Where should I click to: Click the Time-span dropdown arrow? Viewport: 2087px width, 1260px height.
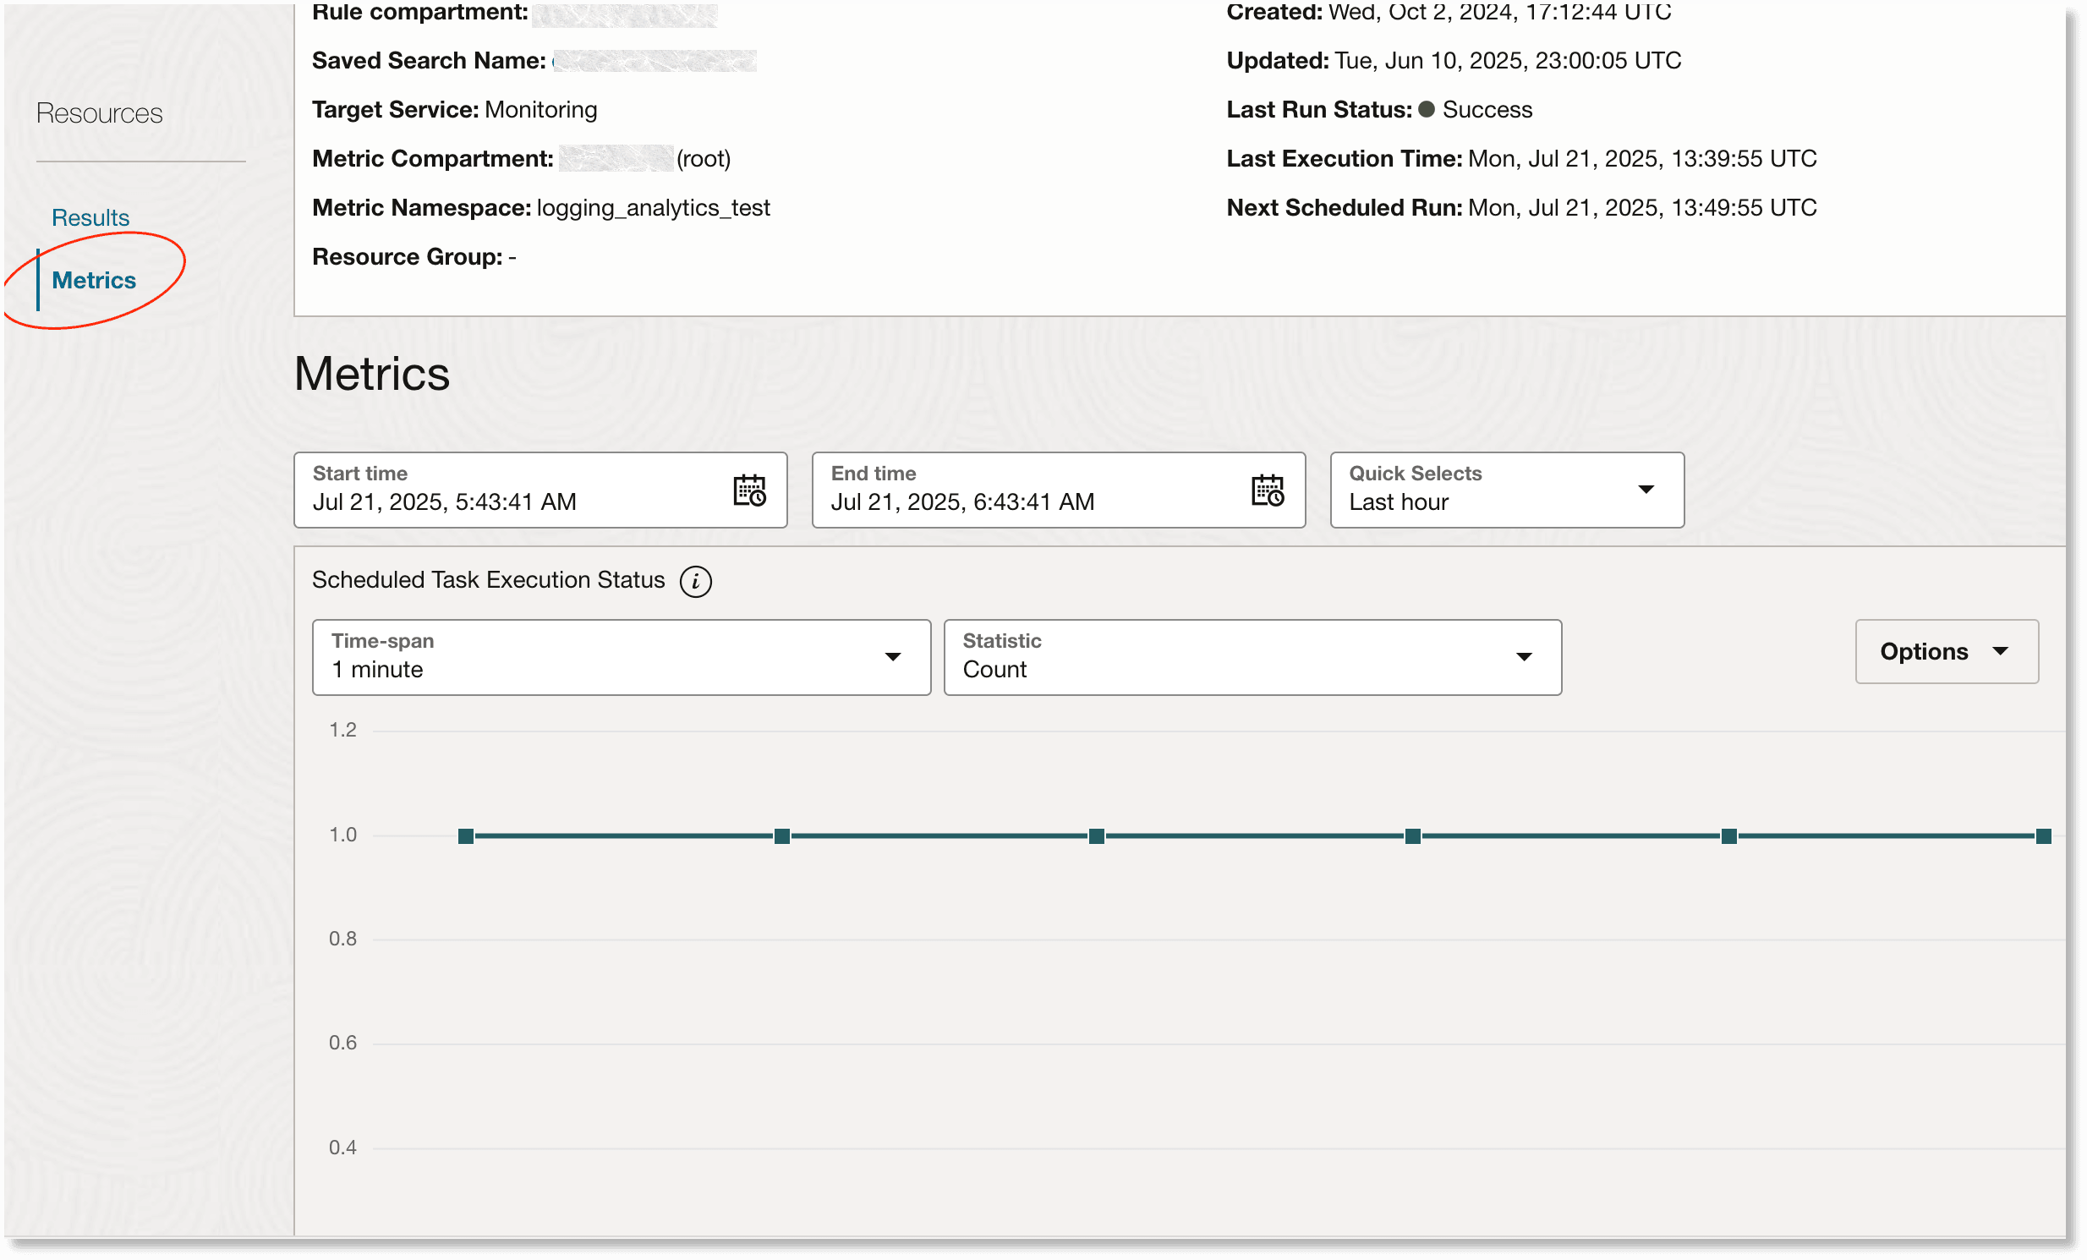coord(894,657)
